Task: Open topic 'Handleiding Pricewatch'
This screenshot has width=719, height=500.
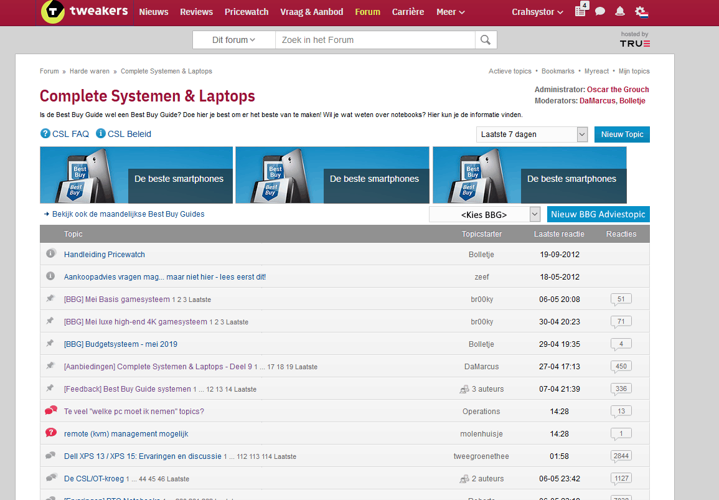Action: point(104,255)
